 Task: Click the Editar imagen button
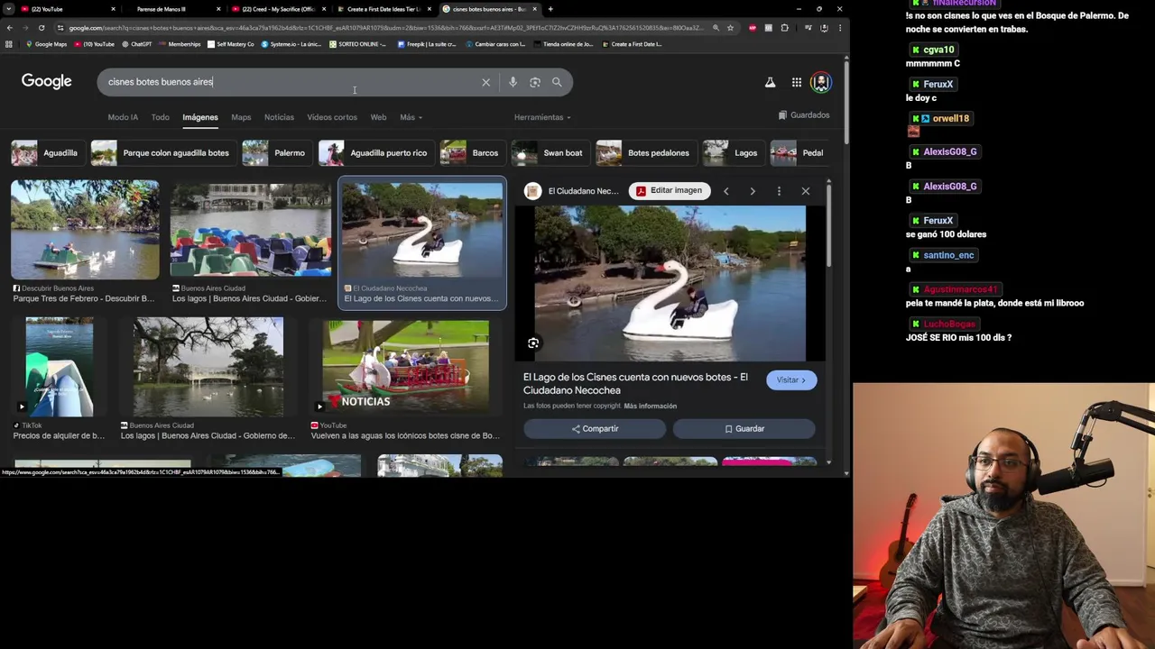click(x=669, y=191)
